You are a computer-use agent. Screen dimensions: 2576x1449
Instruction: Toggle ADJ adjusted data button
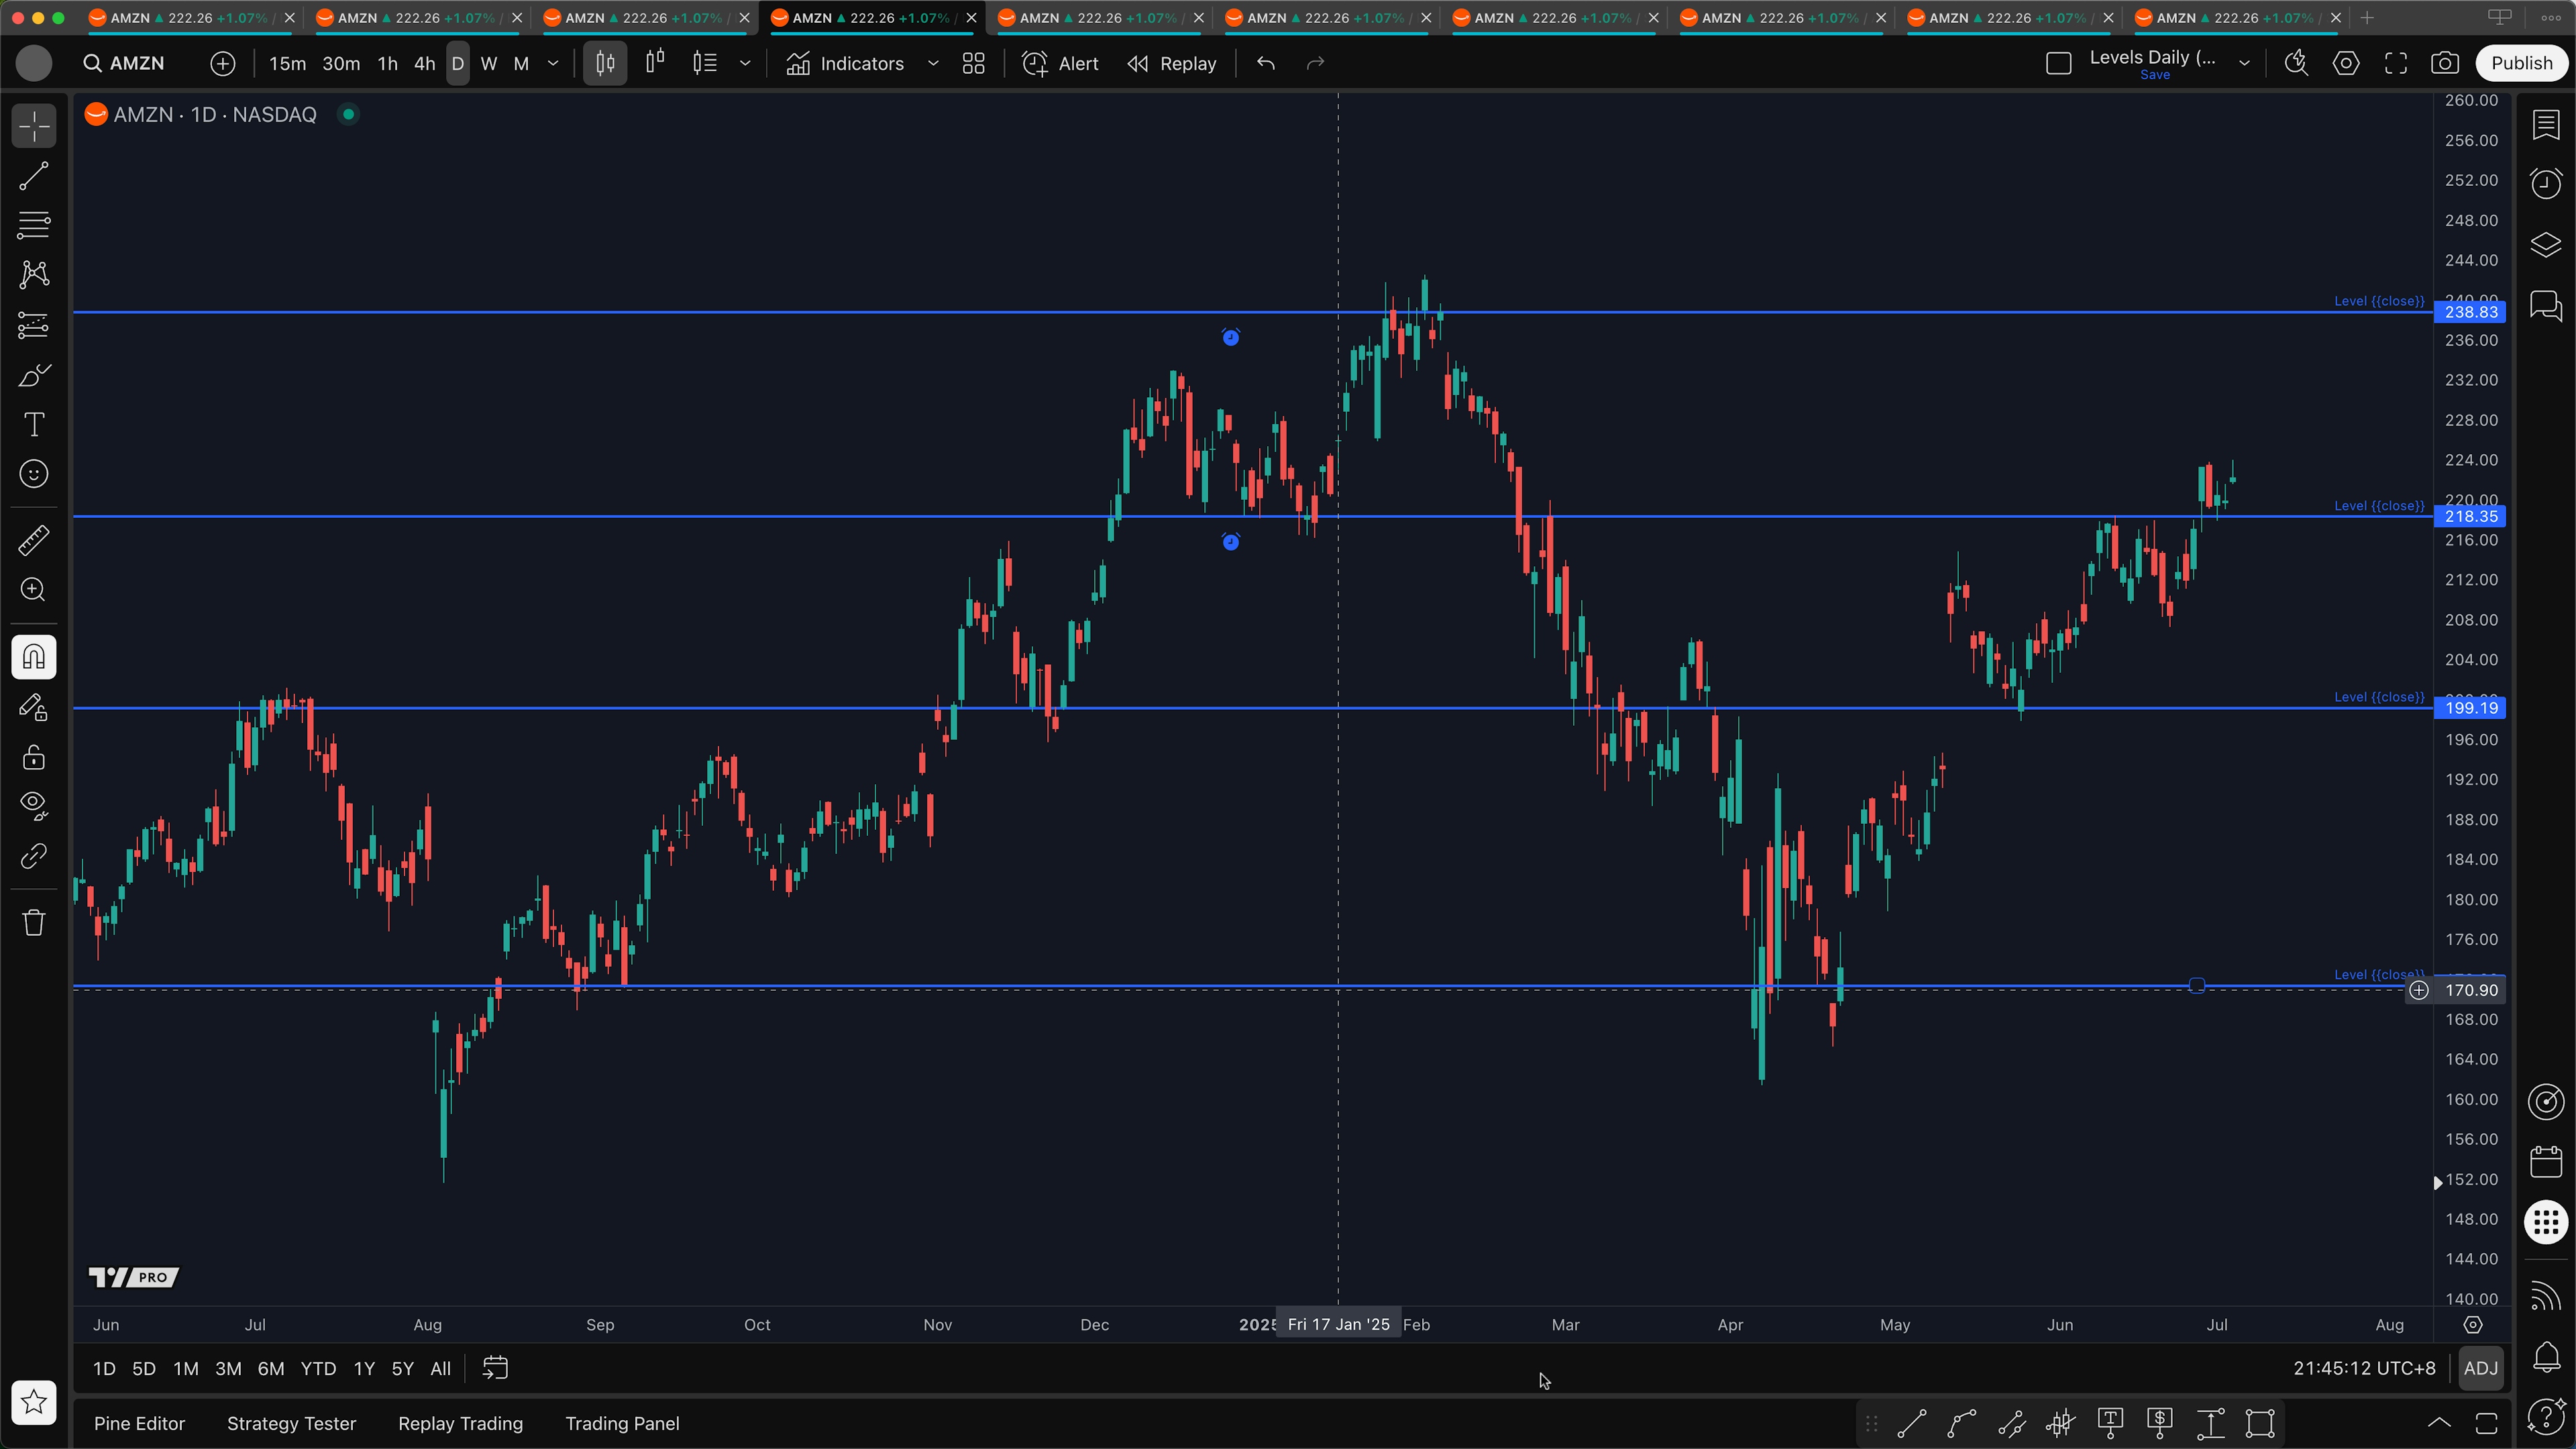click(2481, 1369)
